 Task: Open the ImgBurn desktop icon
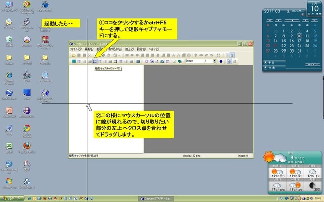point(27,41)
